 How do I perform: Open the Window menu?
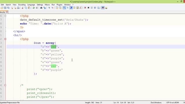(67, 5)
